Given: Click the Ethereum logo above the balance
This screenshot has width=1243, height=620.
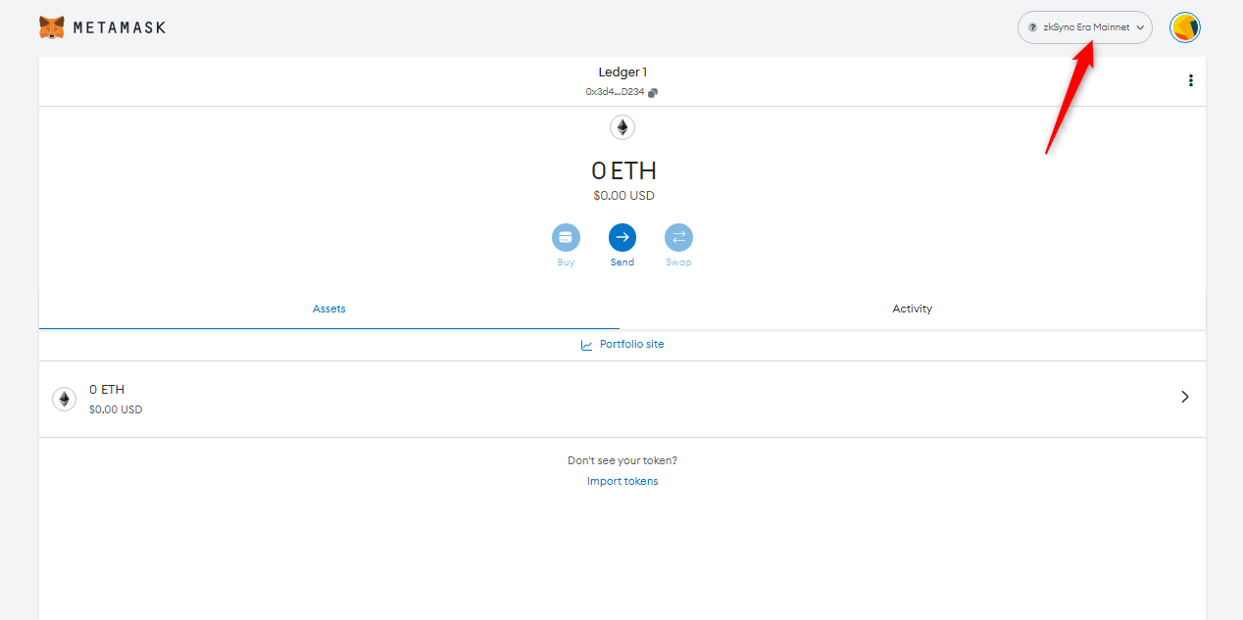Looking at the screenshot, I should pos(622,127).
